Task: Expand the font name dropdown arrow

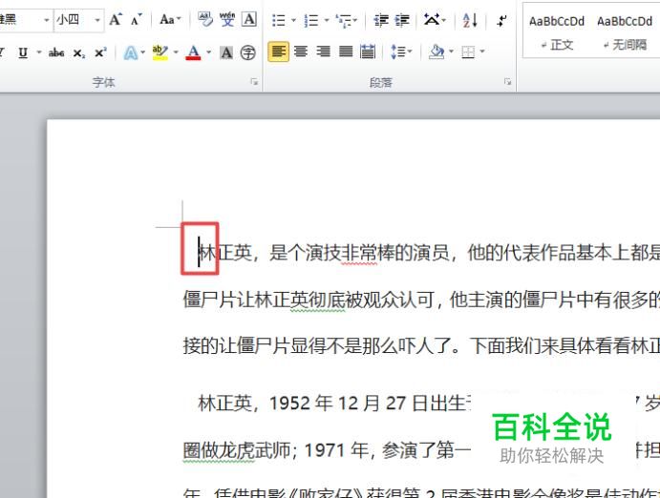Action: (46, 20)
